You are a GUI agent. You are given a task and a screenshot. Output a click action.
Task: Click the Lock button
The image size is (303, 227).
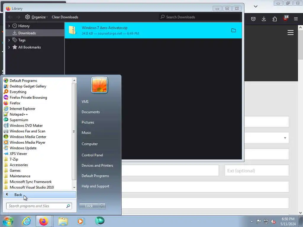tap(89, 206)
